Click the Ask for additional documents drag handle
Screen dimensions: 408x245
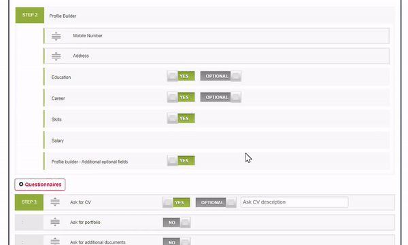[x=55, y=242]
